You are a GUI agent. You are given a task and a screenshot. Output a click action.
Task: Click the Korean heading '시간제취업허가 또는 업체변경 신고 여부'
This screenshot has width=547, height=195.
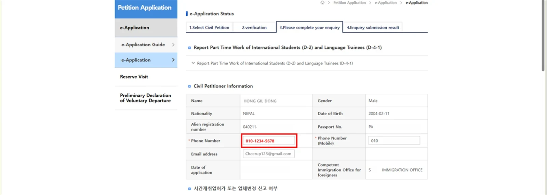coord(236,189)
